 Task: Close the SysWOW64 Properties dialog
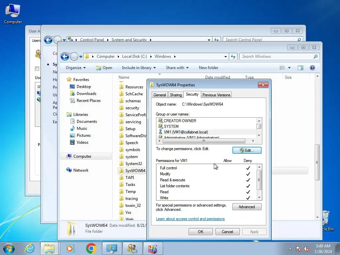point(263,85)
